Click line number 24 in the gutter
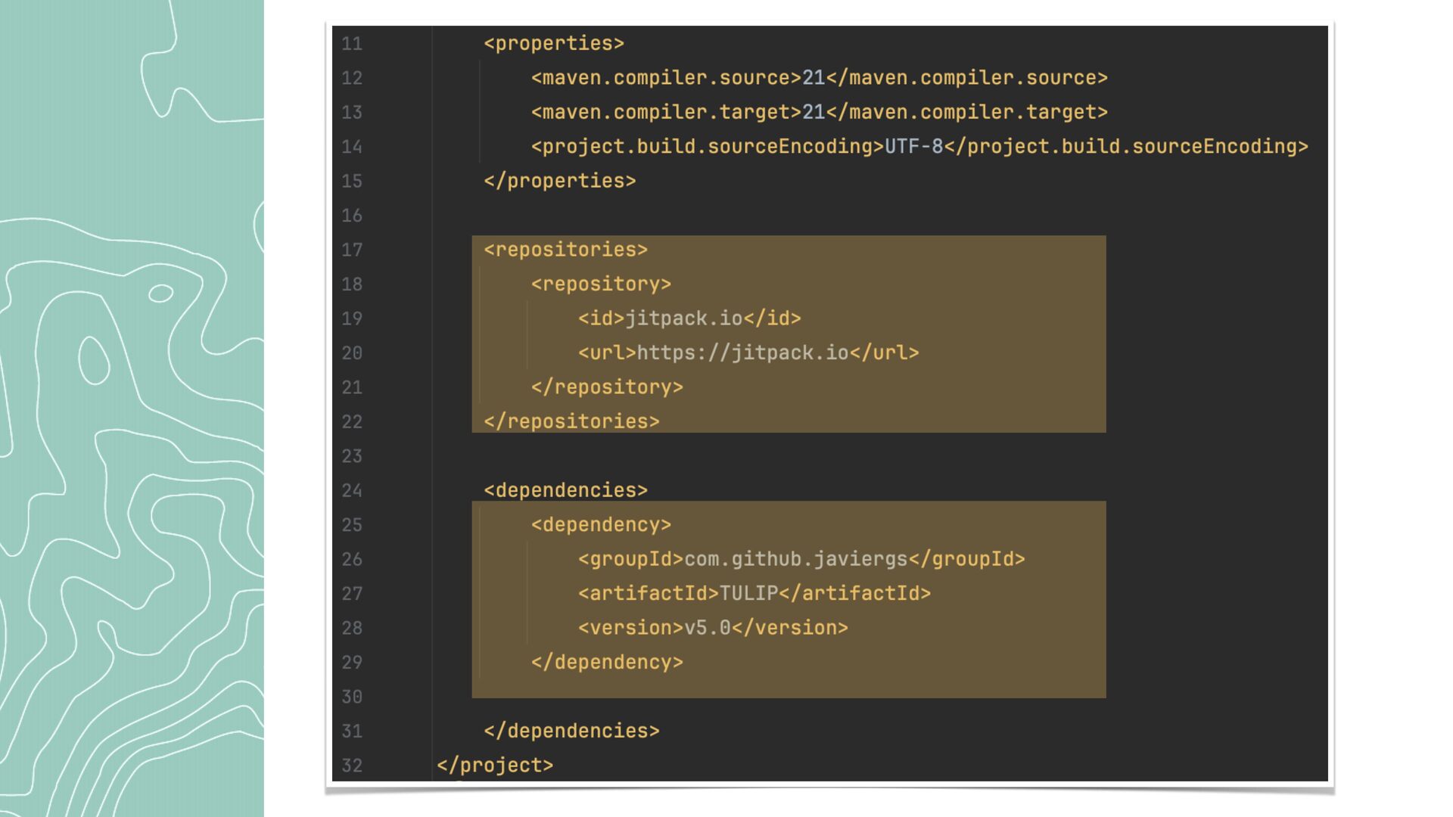The image size is (1453, 817). pyautogui.click(x=352, y=491)
